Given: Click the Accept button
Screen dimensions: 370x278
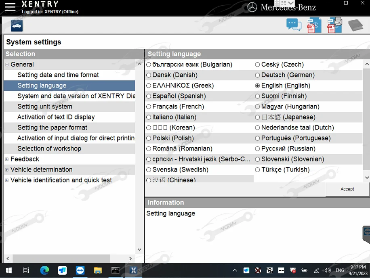Looking at the screenshot, I should point(347,189).
